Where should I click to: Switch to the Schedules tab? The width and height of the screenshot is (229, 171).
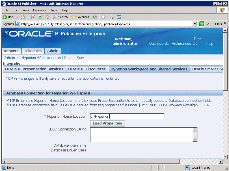pos(33,51)
